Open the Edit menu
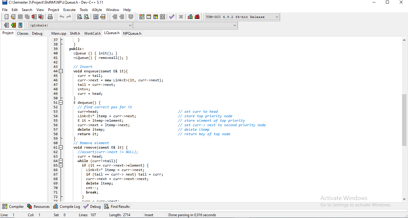This screenshot has height=218, width=408. [15, 10]
